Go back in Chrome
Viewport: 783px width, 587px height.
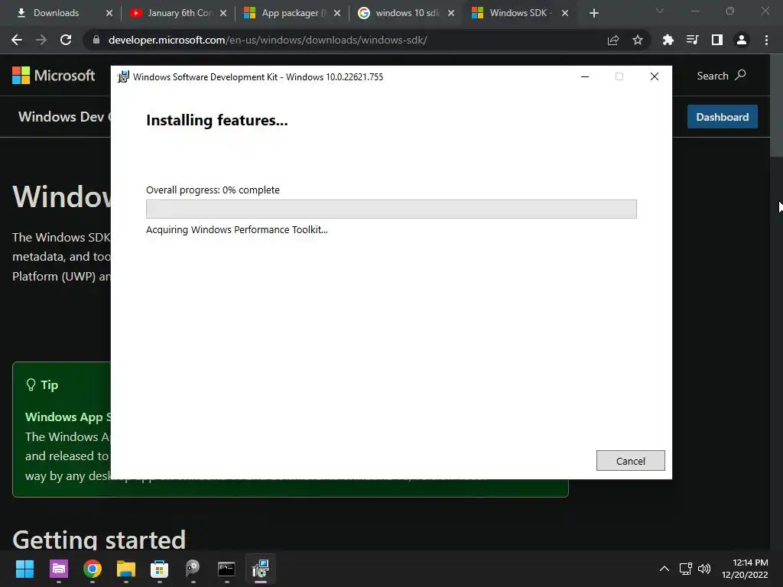[x=17, y=40]
